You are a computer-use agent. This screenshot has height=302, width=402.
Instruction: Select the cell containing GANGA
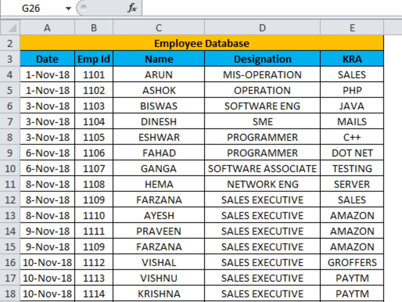pyautogui.click(x=159, y=168)
